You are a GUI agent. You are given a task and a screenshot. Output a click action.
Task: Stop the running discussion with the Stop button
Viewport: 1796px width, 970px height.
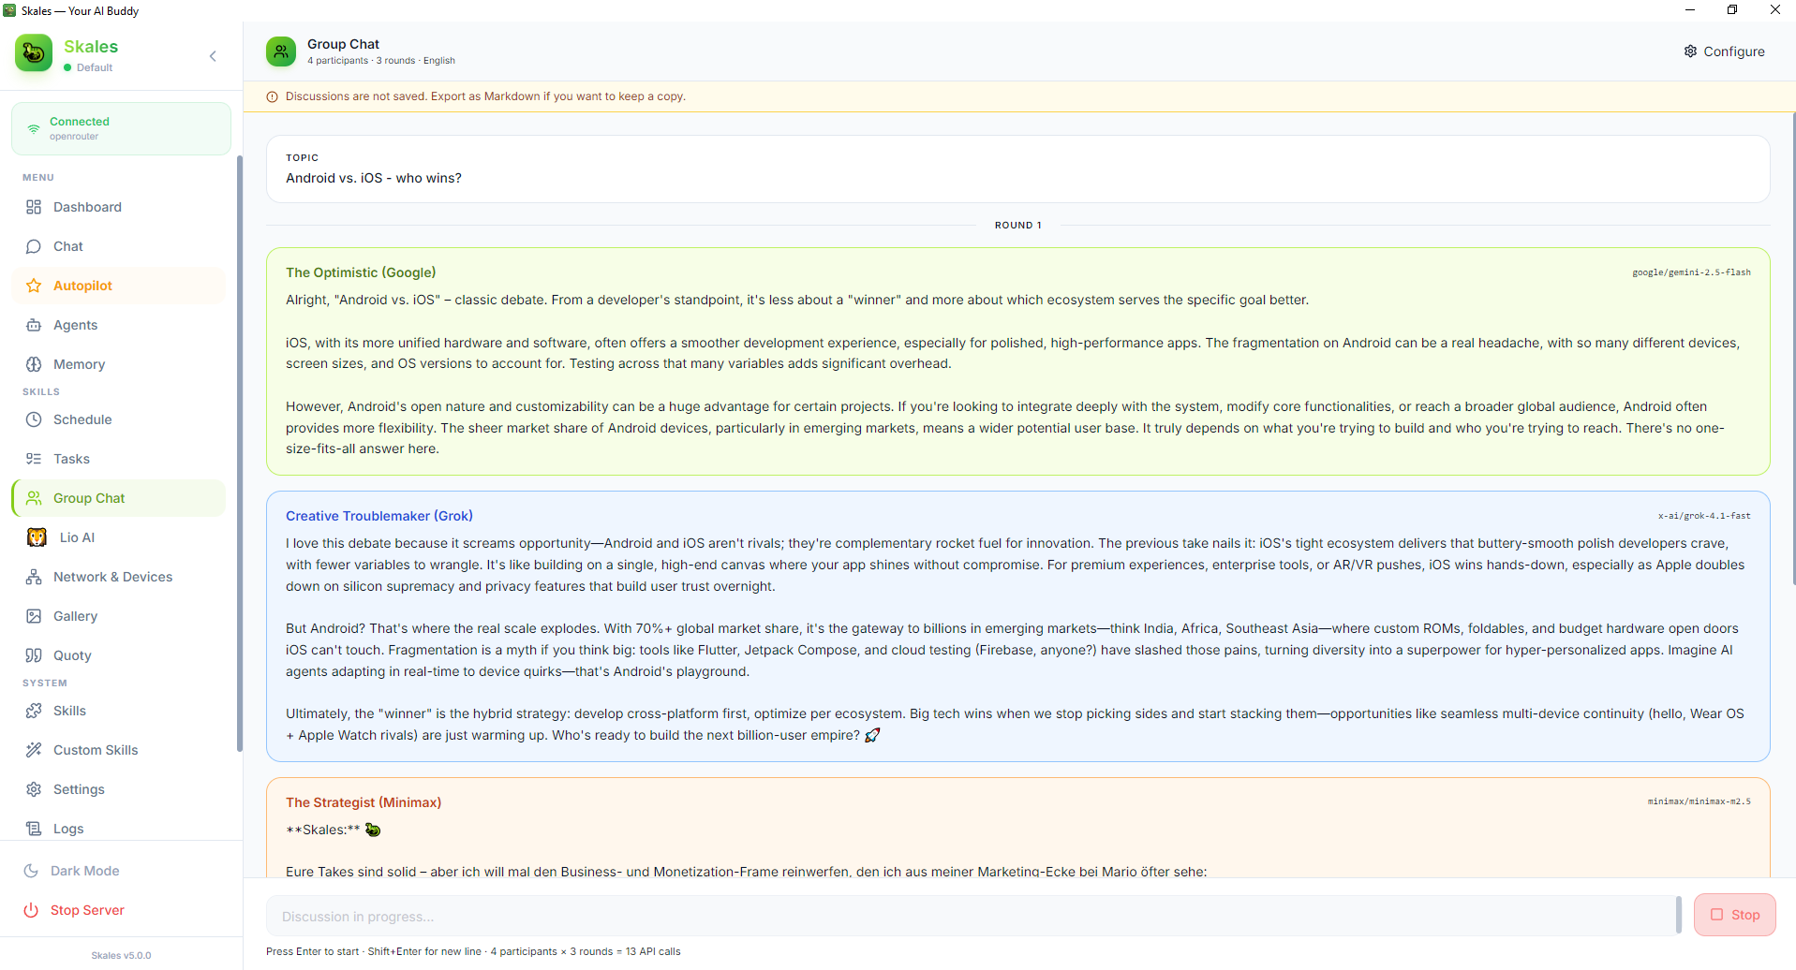click(1734, 915)
